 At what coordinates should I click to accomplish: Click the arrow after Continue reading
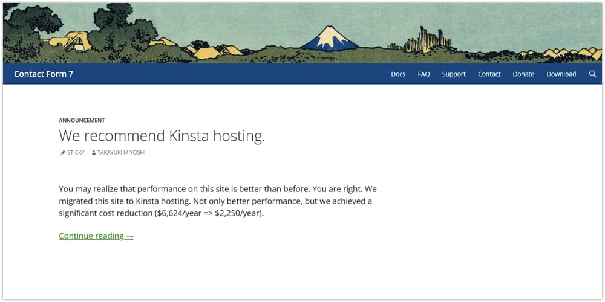point(129,236)
